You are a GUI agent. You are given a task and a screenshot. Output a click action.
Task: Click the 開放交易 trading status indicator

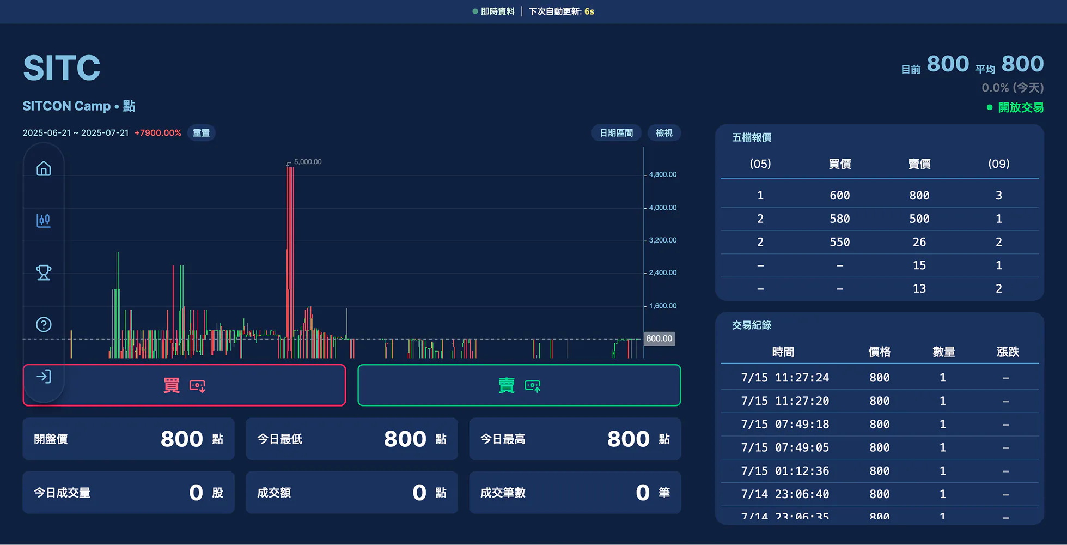pyautogui.click(x=1015, y=107)
